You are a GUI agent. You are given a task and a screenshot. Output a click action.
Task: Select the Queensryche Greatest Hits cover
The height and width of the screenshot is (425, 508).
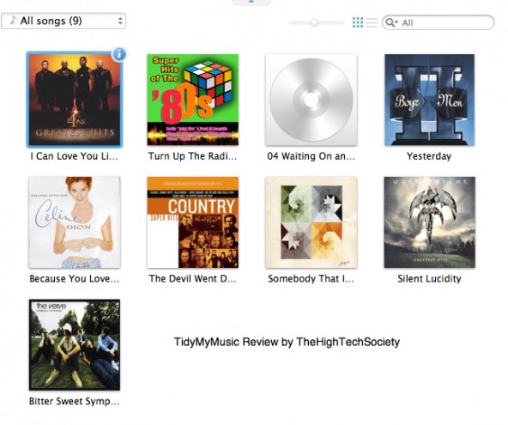coord(429,222)
